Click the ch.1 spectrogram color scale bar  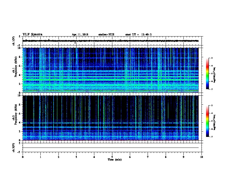coord(207,74)
